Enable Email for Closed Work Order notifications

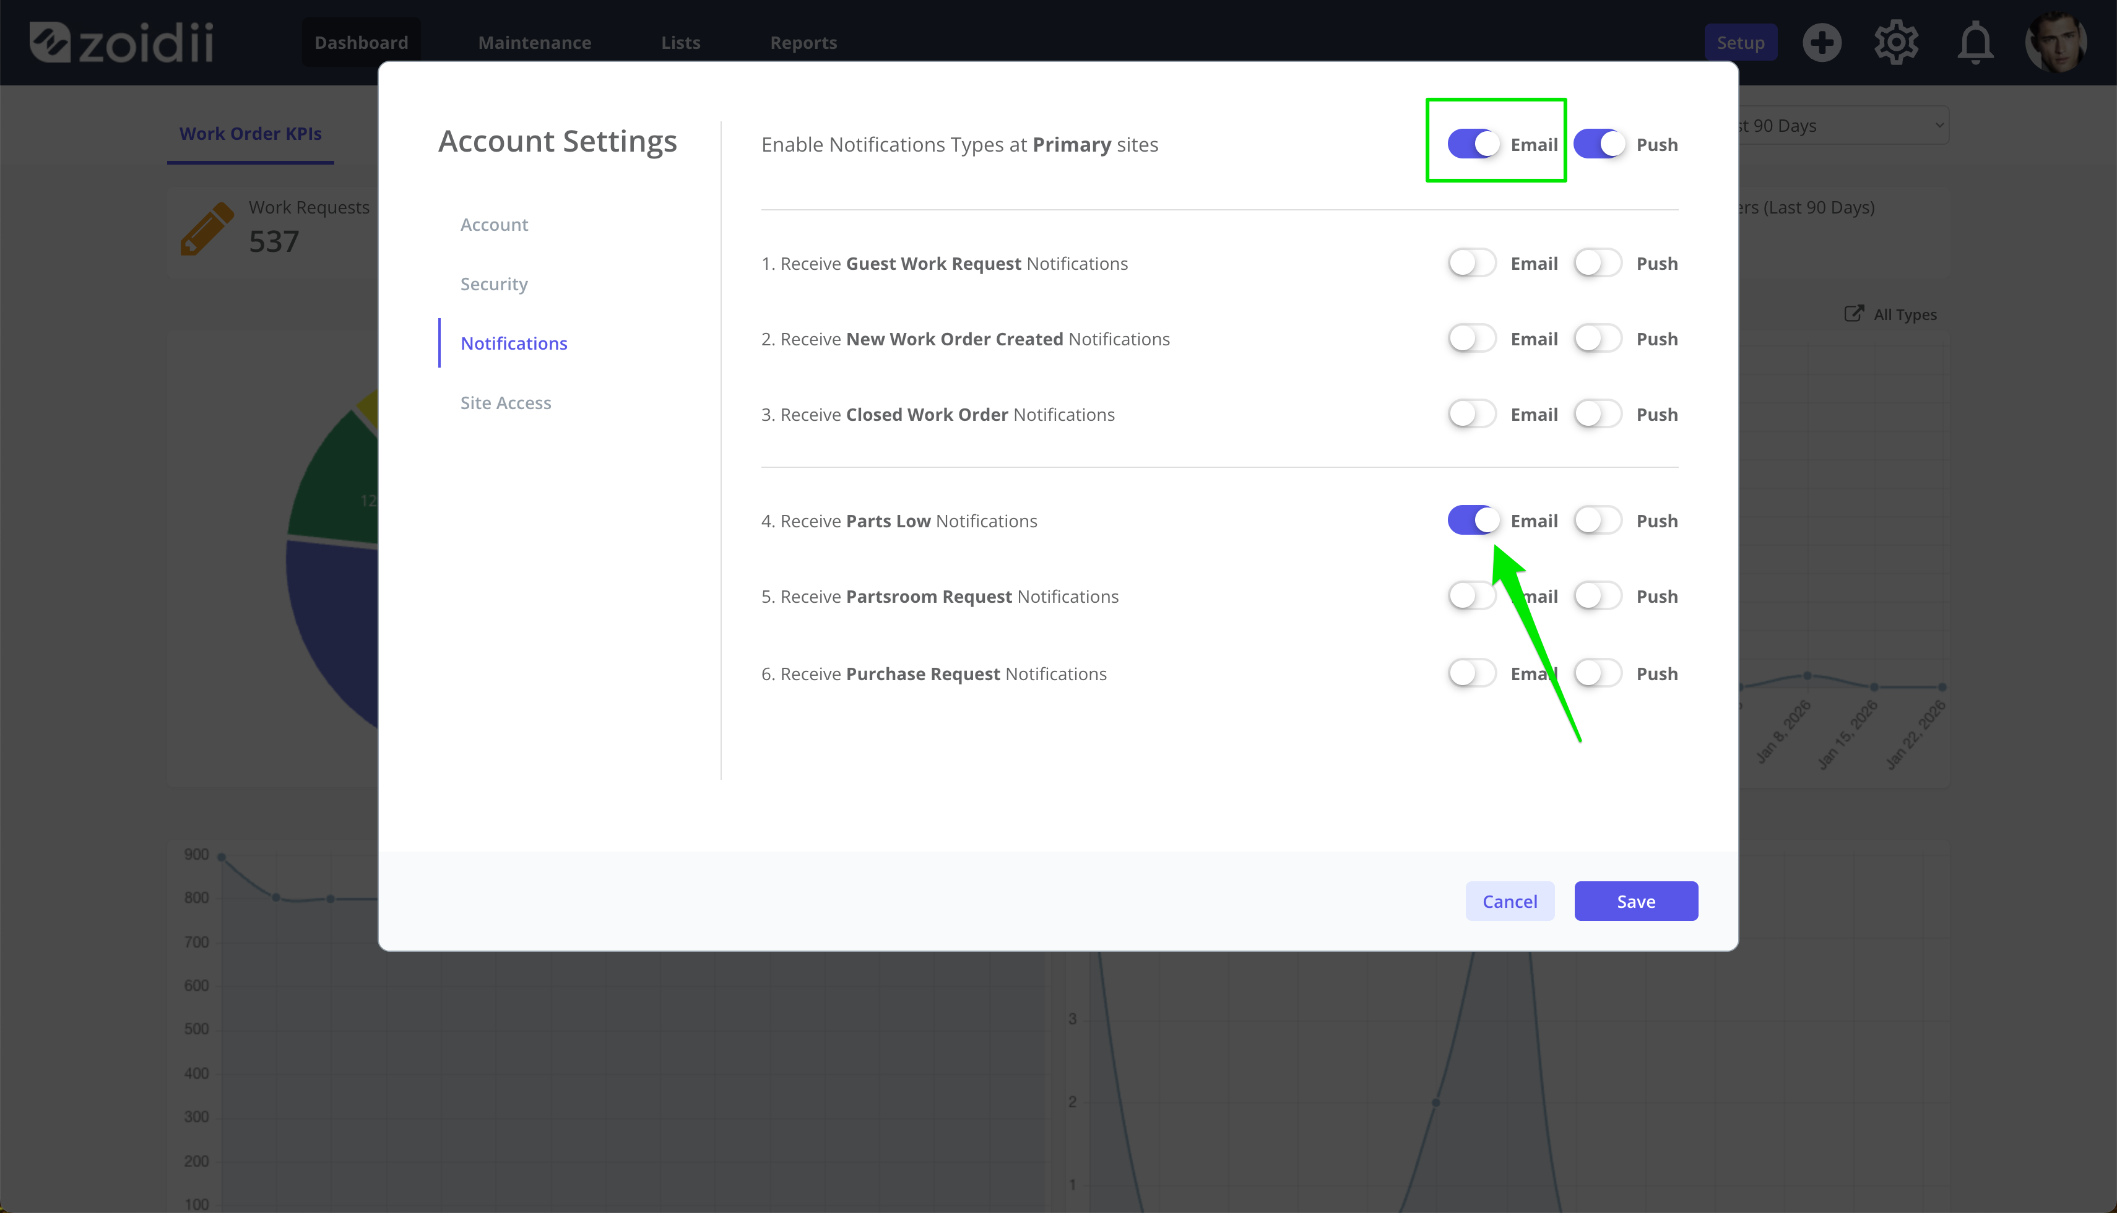(x=1473, y=414)
